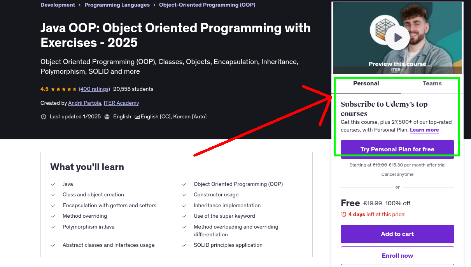Play the course preview video
The height and width of the screenshot is (267, 471).
click(x=397, y=38)
